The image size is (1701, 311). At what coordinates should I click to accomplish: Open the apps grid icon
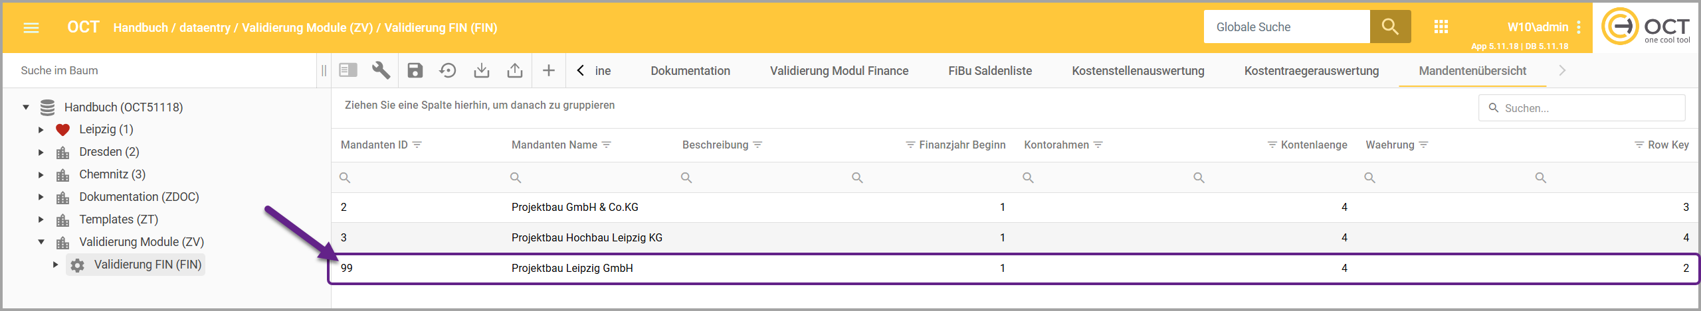click(x=1441, y=27)
